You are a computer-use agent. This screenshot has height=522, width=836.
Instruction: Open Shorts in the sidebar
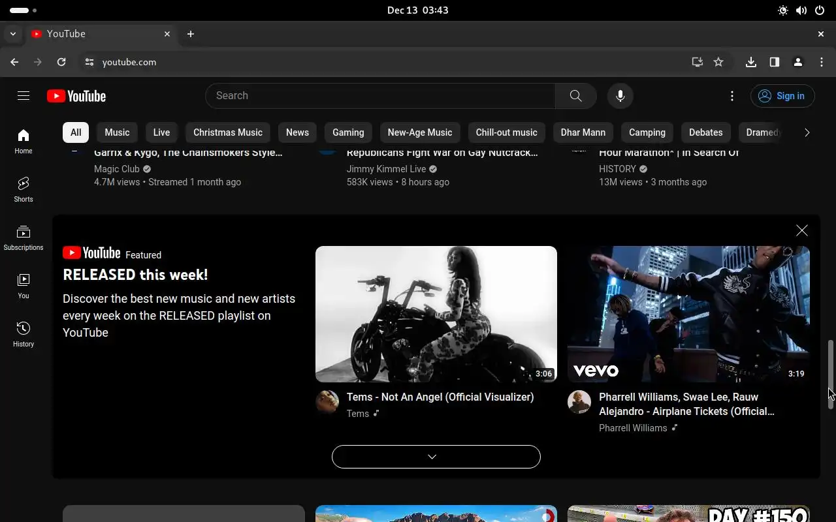24,189
